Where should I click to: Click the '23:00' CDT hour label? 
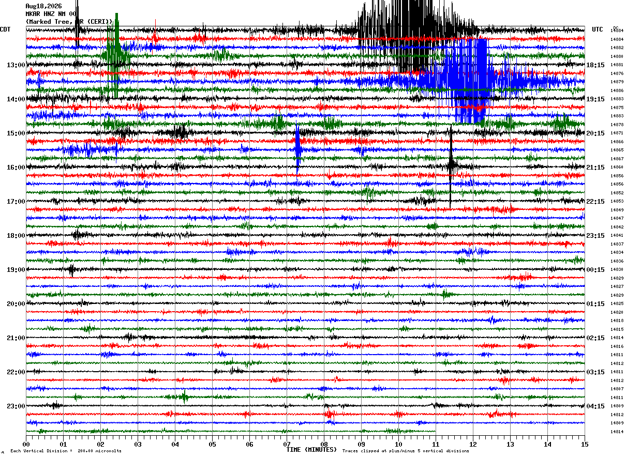point(16,406)
